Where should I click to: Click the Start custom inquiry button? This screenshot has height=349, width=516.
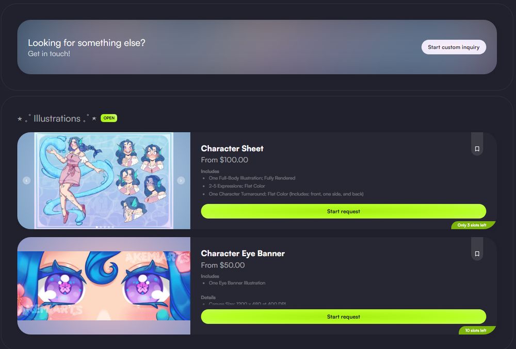454,47
